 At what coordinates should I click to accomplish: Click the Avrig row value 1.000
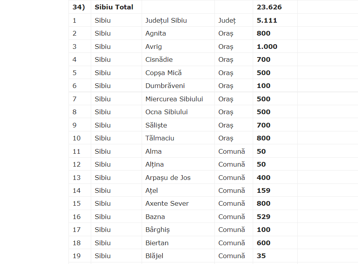tap(267, 47)
